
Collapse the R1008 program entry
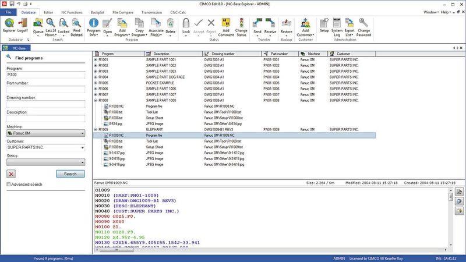[x=96, y=100]
